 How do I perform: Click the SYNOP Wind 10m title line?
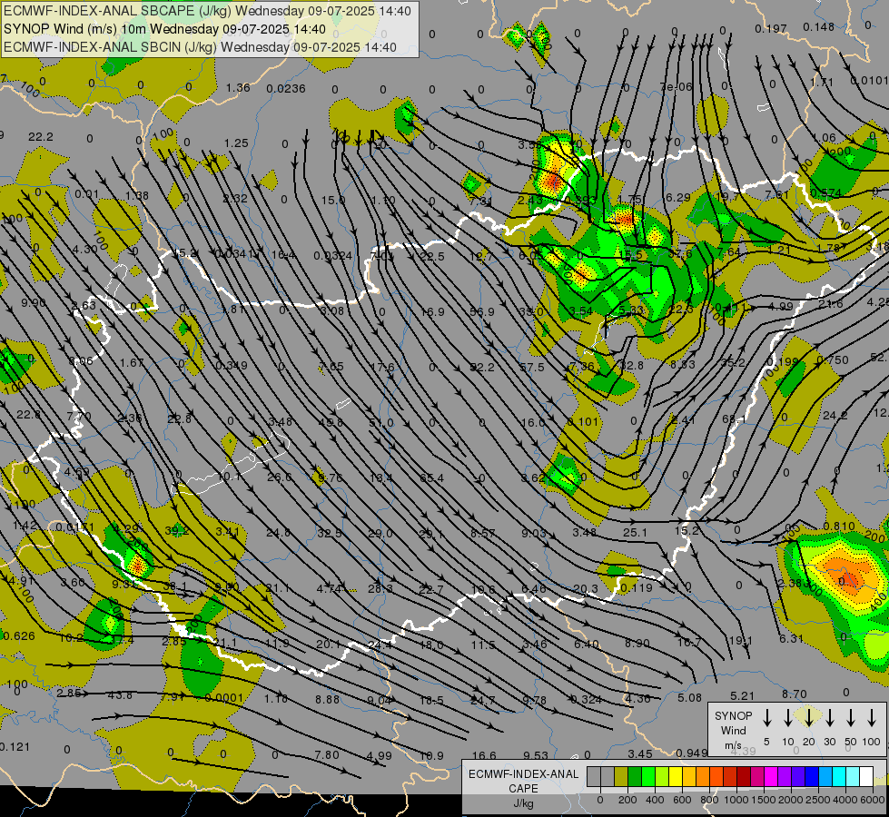[x=164, y=29]
